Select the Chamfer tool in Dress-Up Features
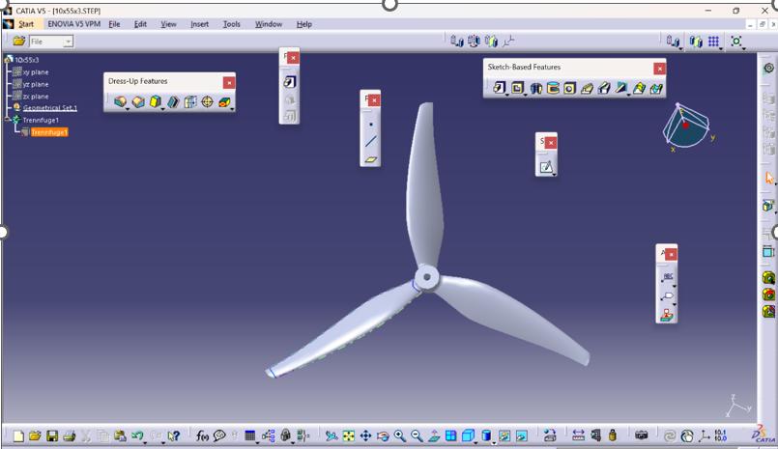 click(138, 101)
